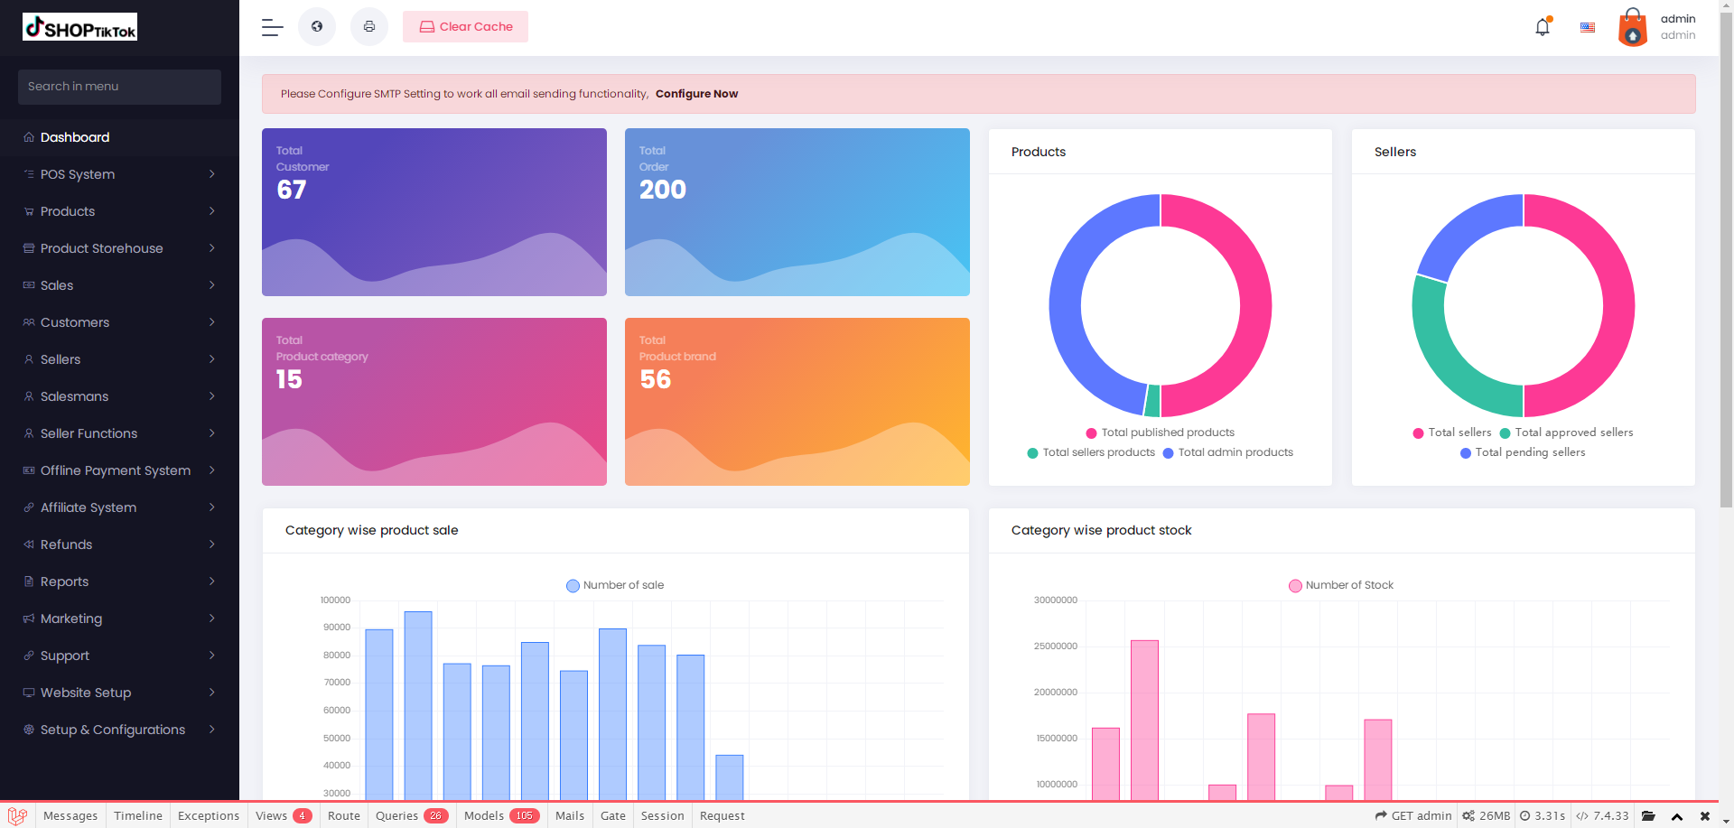Expand the Setup & Configurations menu

(119, 730)
